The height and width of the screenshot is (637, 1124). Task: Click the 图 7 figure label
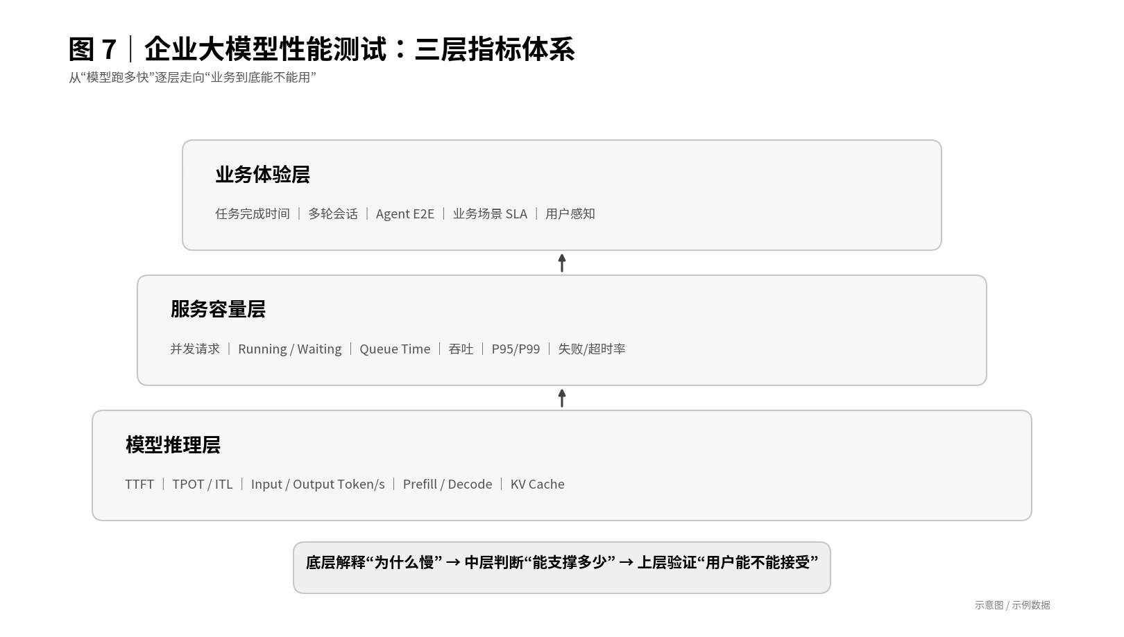92,49
